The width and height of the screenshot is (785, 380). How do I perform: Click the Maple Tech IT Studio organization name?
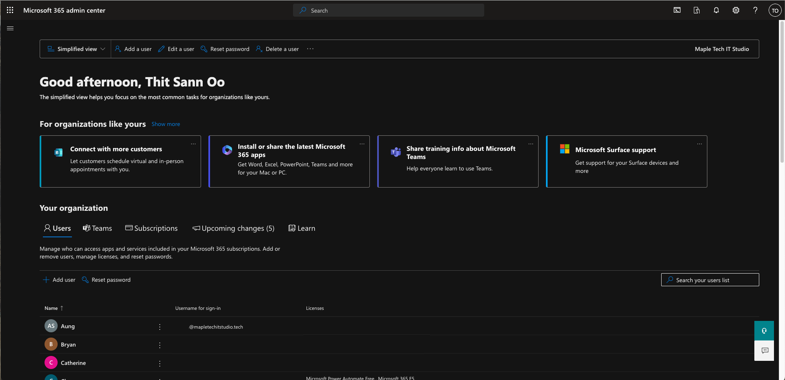tap(722, 49)
